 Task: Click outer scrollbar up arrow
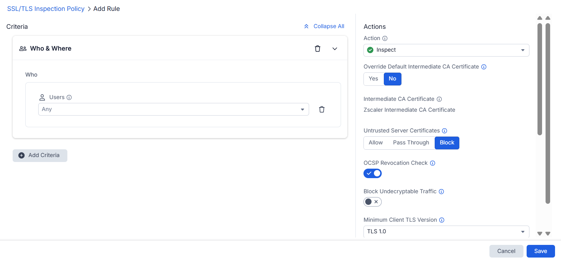point(548,18)
